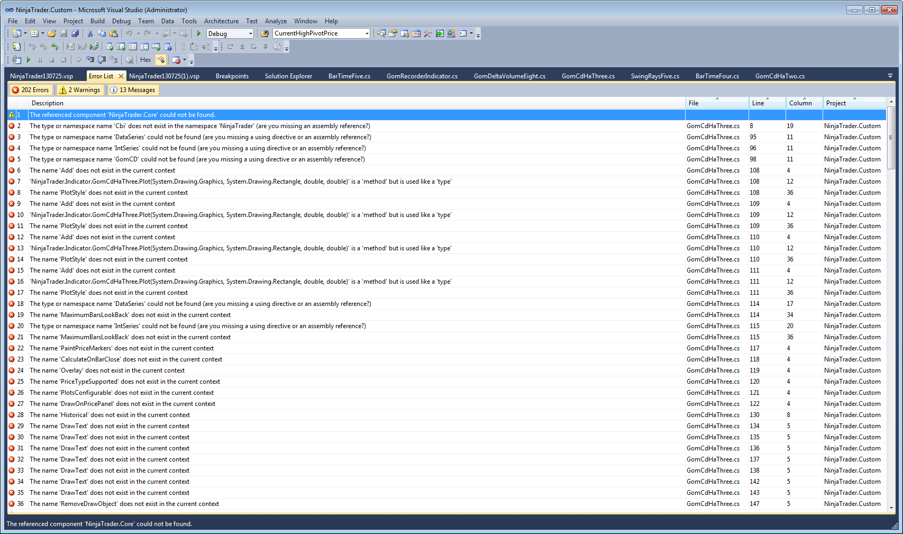Open the document tab overflow dropdown
The width and height of the screenshot is (903, 534).
(x=890, y=76)
